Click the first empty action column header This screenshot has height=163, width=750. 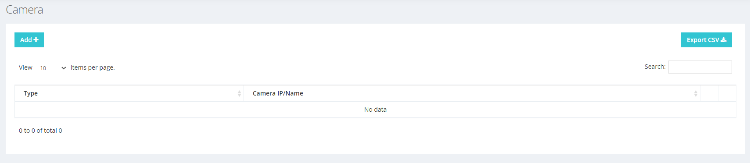pos(709,93)
